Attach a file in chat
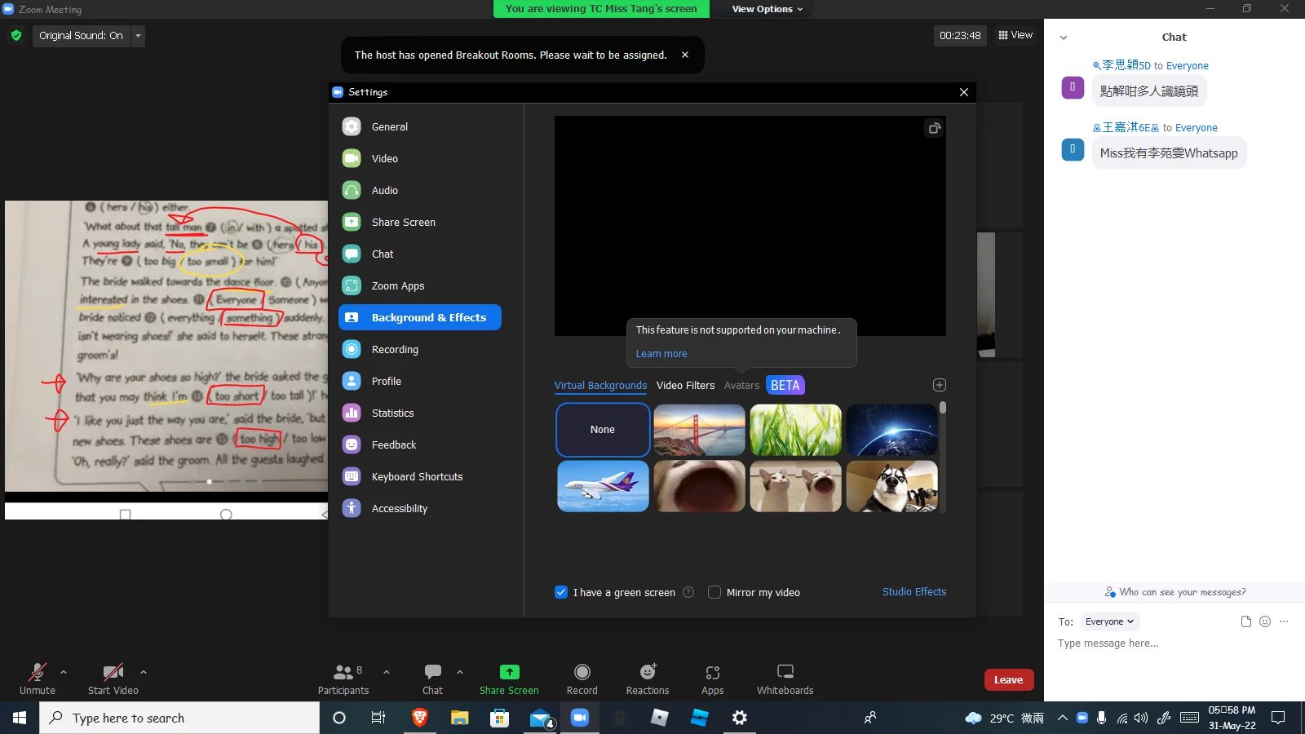The width and height of the screenshot is (1305, 734). [1246, 621]
